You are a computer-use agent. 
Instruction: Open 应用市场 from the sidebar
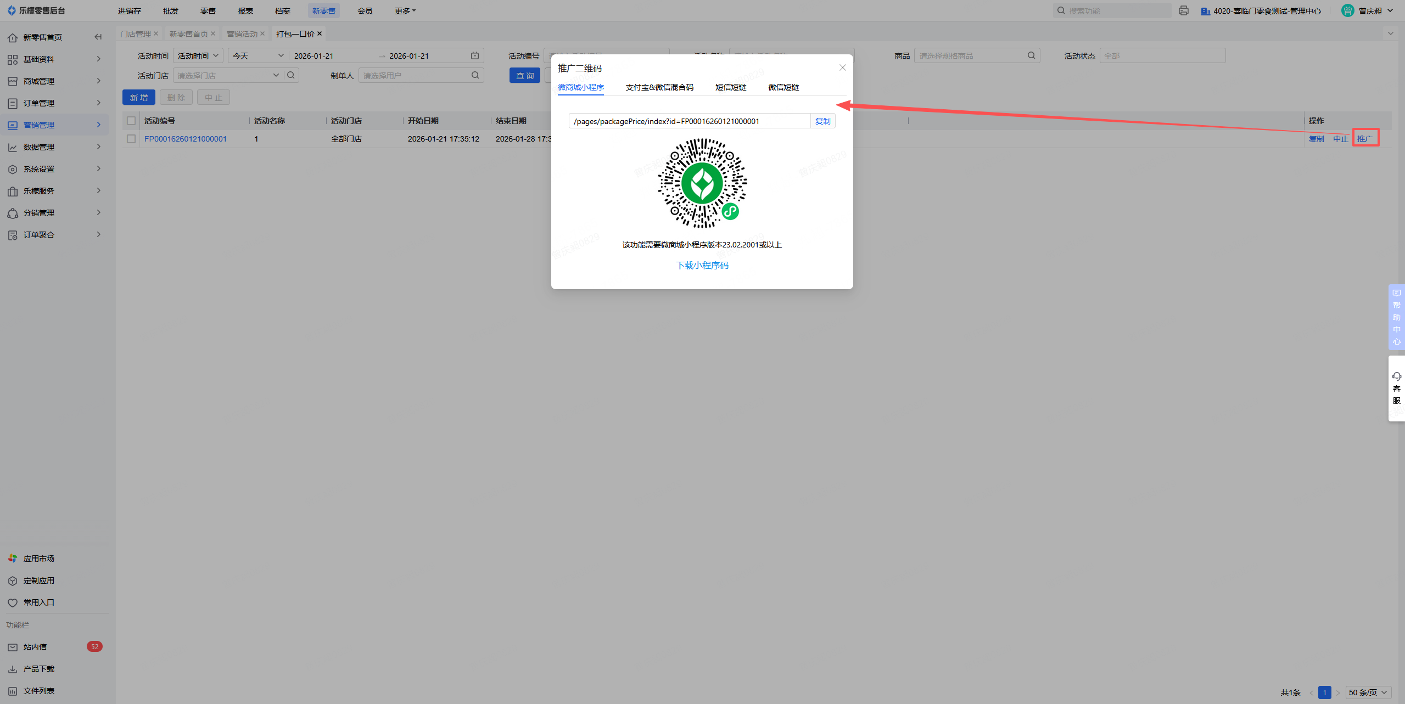click(x=38, y=559)
